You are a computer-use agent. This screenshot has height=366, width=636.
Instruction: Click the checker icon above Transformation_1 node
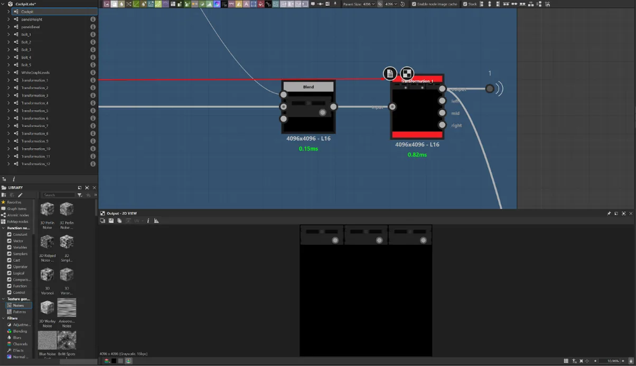point(407,74)
